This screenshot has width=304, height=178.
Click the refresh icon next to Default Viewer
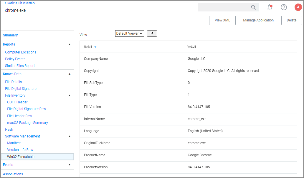point(152,33)
